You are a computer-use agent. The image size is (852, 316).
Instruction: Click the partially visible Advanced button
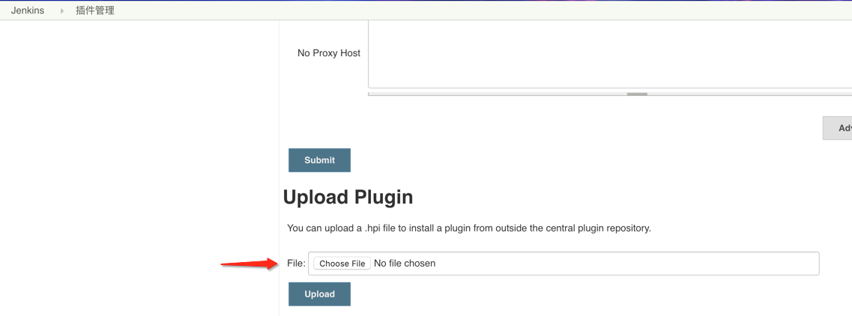coord(837,128)
